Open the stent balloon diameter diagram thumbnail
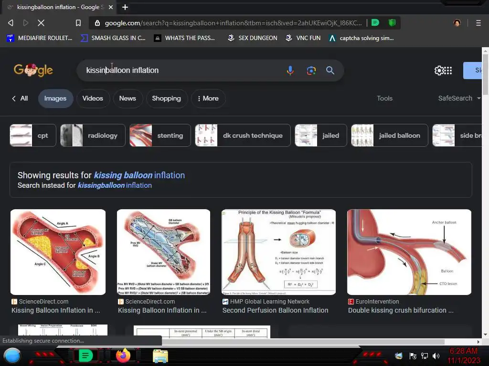The image size is (489, 366). [163, 252]
